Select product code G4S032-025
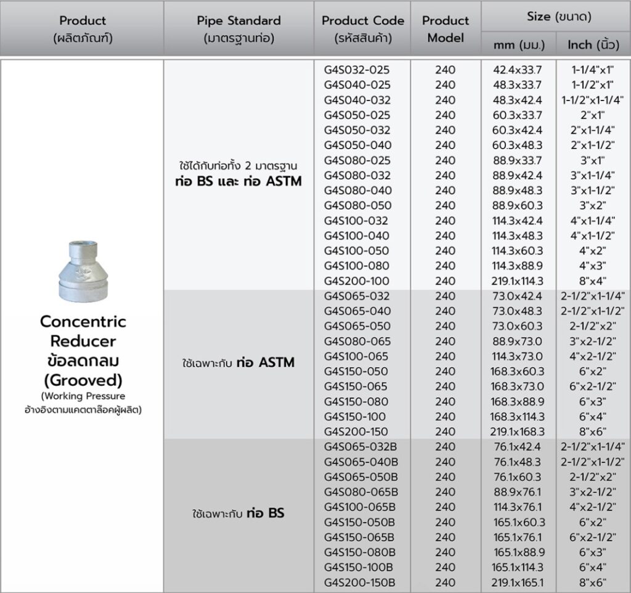 [357, 70]
